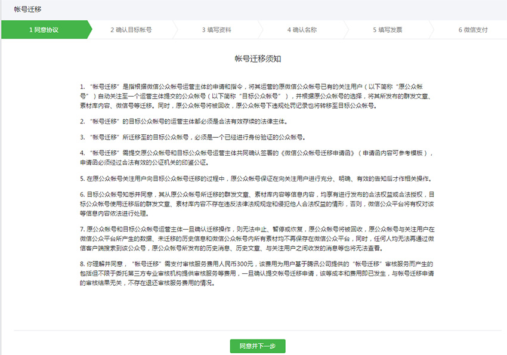Open step 3 "填写资料"
The image size is (507, 355).
click(217, 29)
